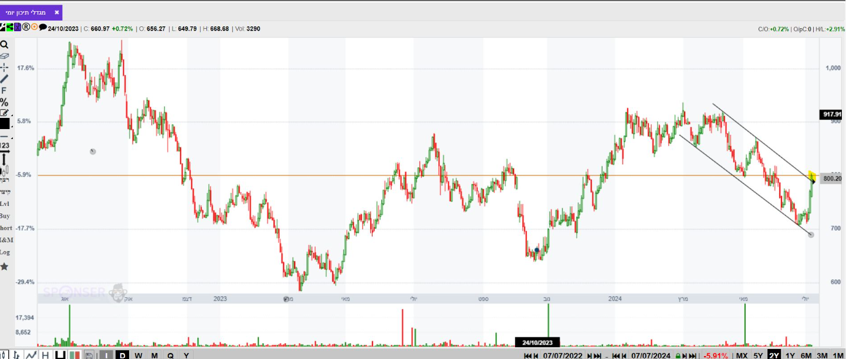Select the M monthly interval
The height and width of the screenshot is (359, 846).
pos(154,355)
